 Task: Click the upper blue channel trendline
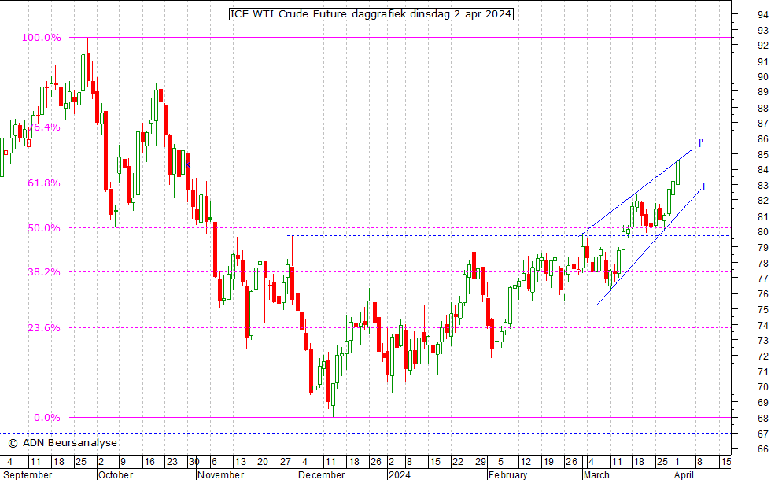pos(636,192)
